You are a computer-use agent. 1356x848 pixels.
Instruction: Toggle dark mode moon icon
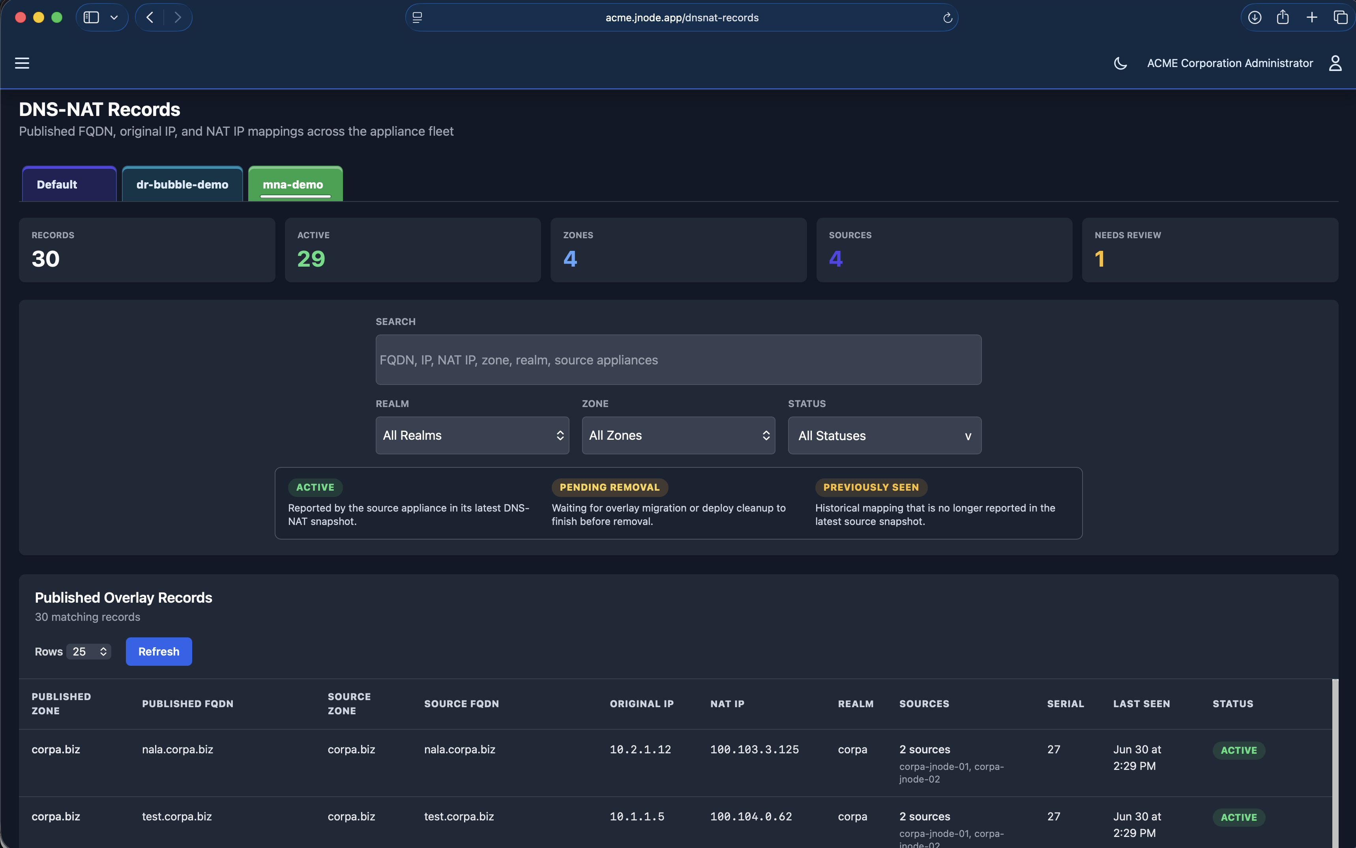pyautogui.click(x=1120, y=64)
